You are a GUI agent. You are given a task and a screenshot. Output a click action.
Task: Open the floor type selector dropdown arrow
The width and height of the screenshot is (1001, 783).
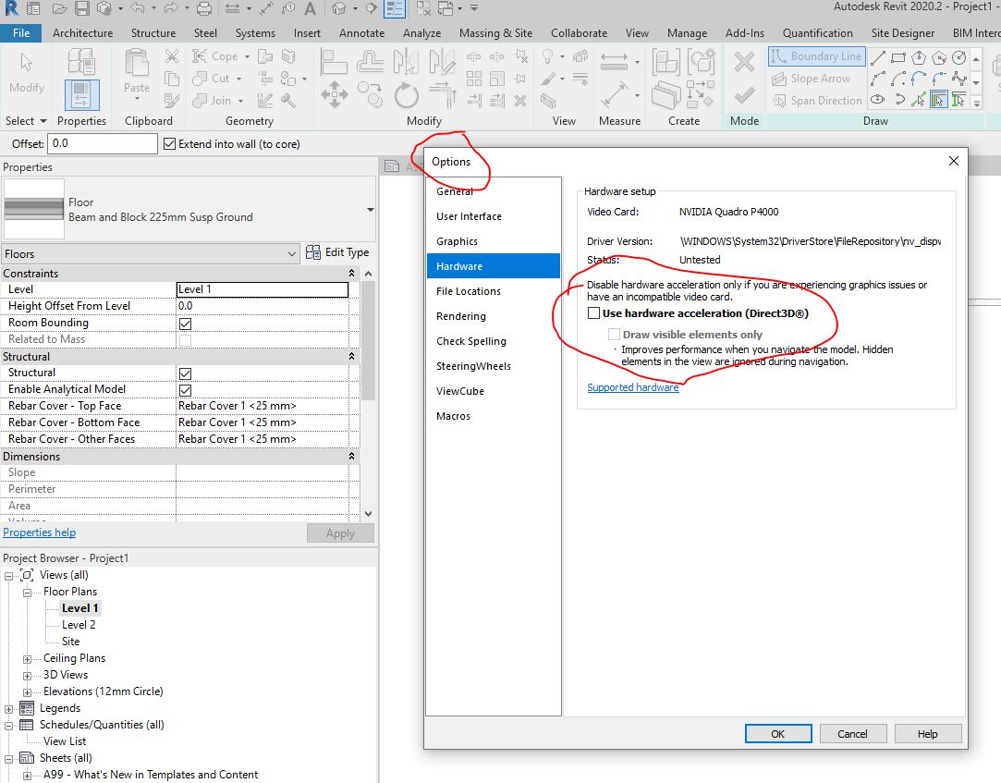pos(371,210)
